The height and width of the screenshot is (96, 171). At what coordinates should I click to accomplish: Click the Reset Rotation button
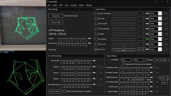point(55,91)
